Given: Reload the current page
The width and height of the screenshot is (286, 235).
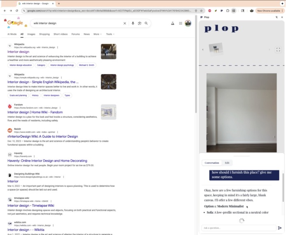Looking at the screenshot, I should (x=17, y=11).
